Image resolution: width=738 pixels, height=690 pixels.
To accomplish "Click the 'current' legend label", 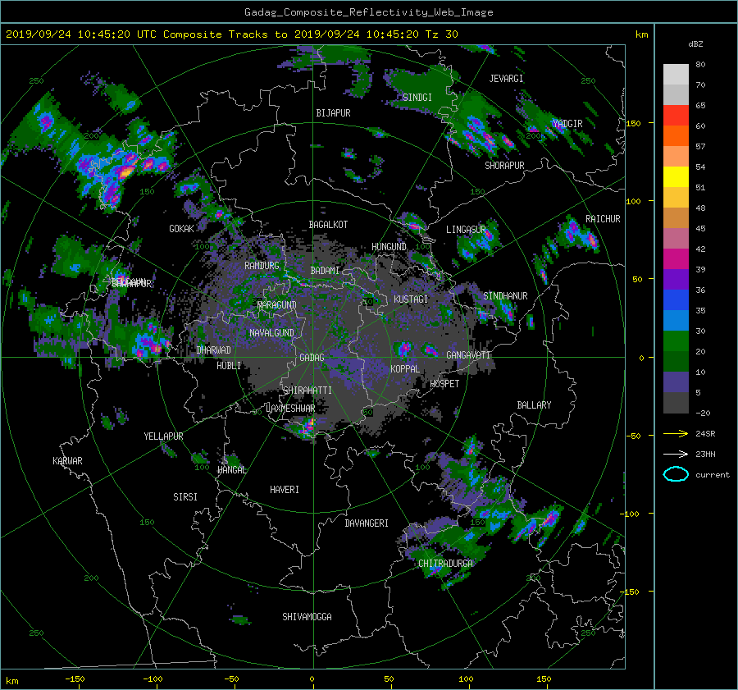I will click(713, 475).
